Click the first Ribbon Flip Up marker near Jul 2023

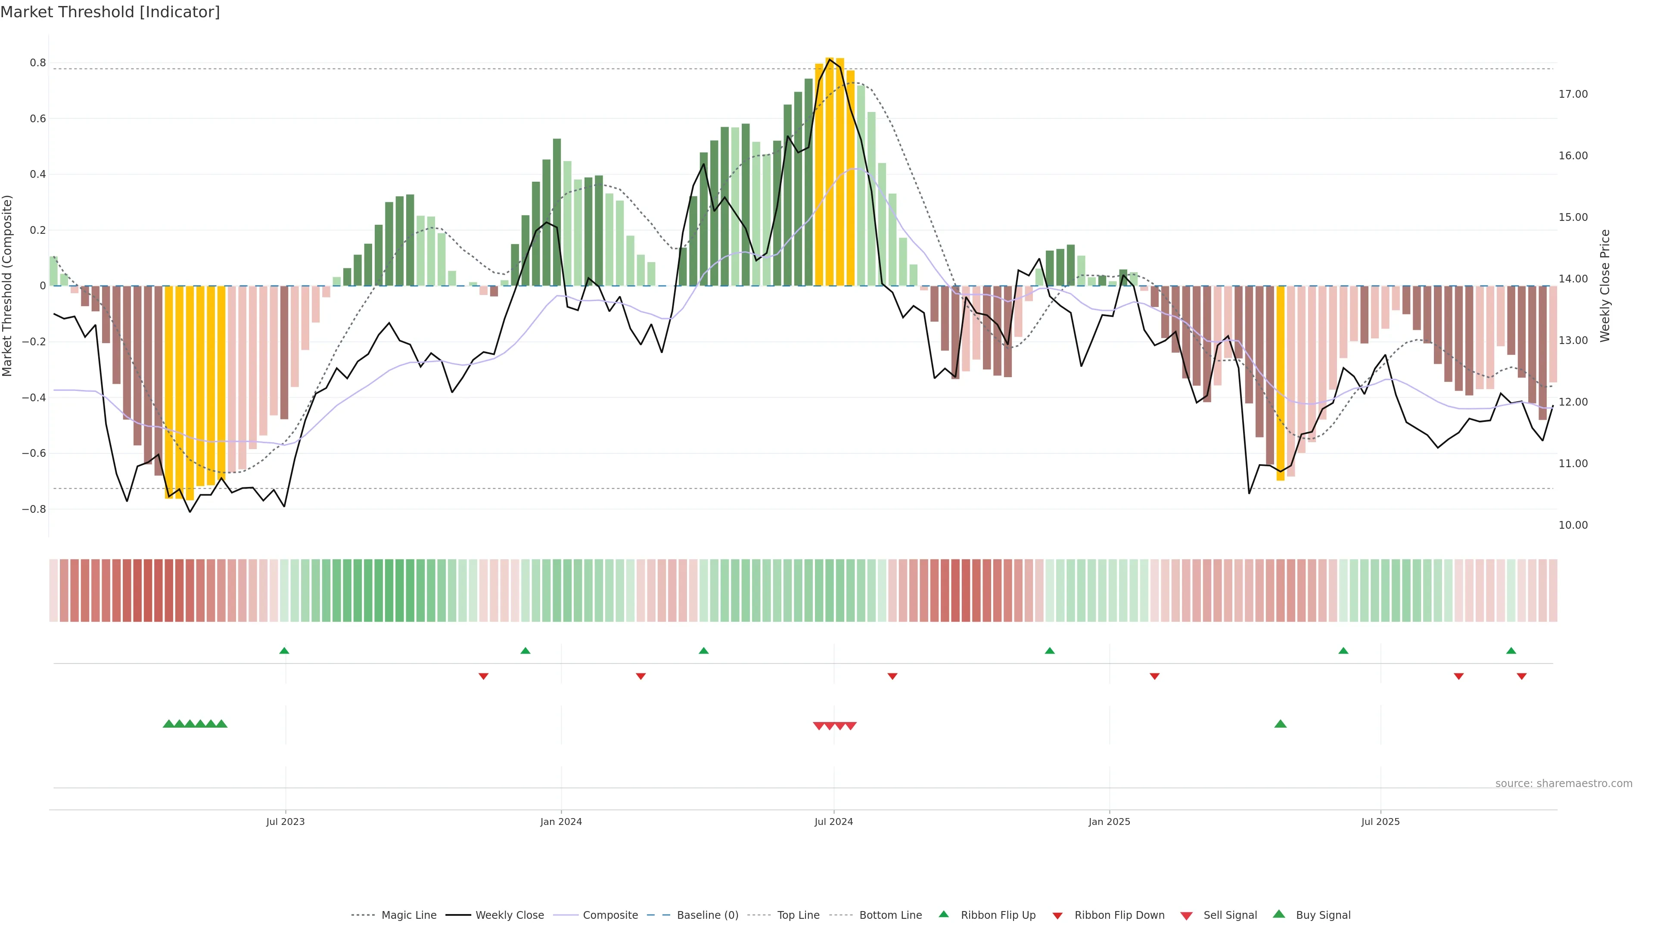coord(284,651)
